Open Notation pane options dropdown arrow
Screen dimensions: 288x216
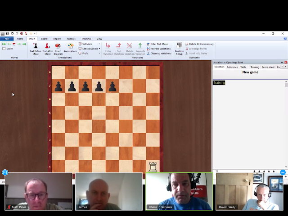point(282,63)
